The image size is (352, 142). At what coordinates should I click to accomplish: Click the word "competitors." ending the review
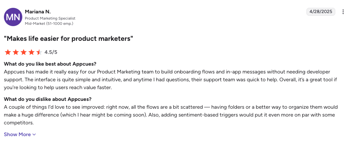click(18, 123)
